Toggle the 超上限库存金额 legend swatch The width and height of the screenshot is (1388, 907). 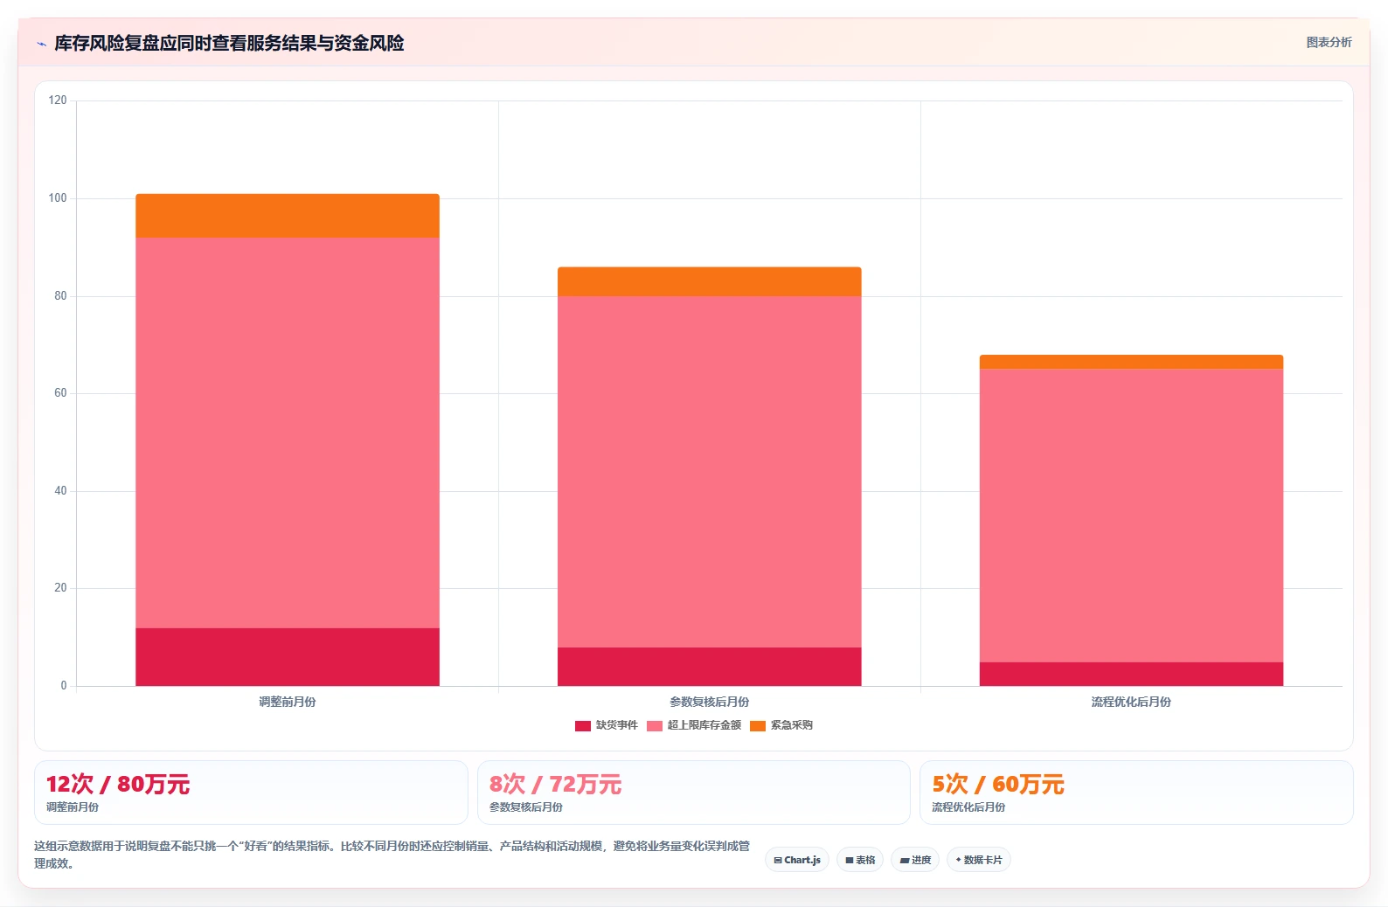click(655, 726)
